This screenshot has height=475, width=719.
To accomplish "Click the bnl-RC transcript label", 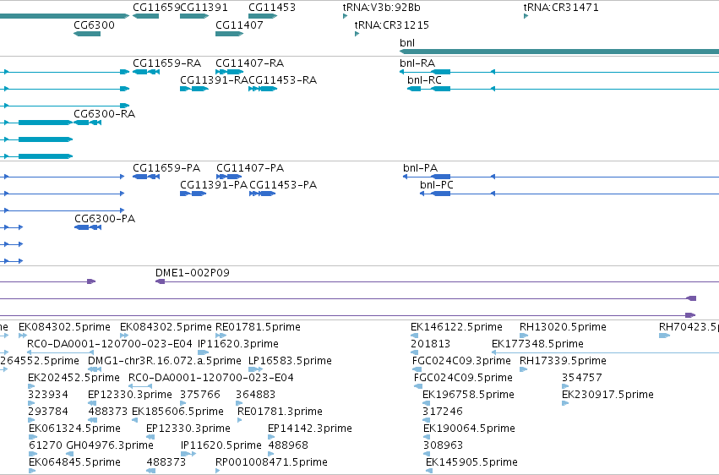I will click(424, 79).
